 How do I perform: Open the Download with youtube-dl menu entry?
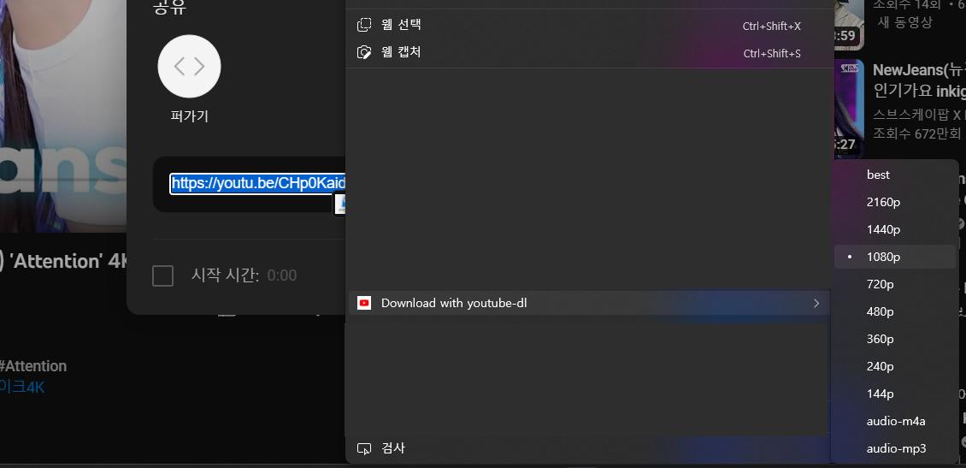click(x=453, y=303)
